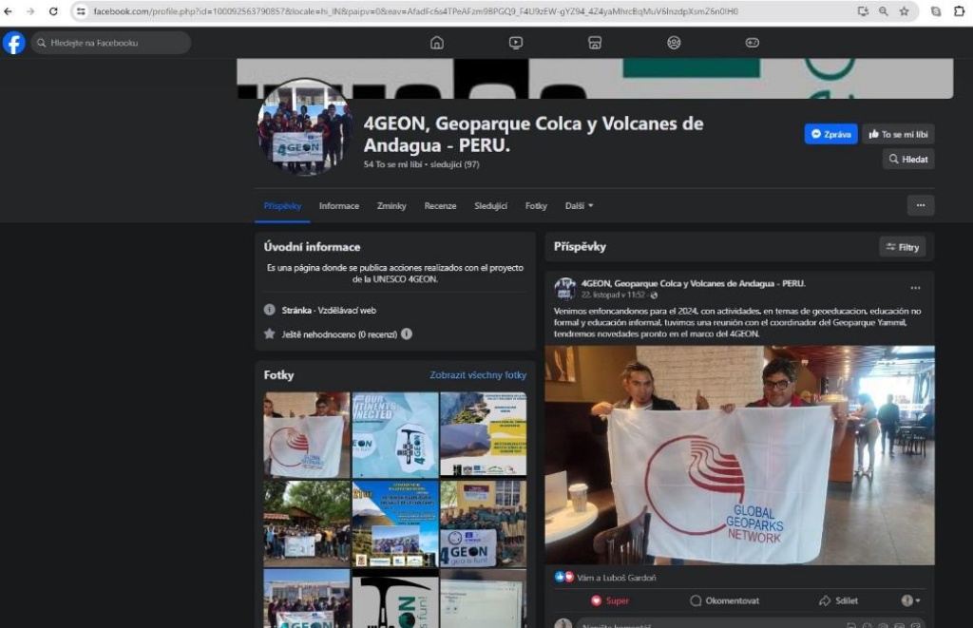The width and height of the screenshot is (973, 628).
Task: Go forward with the browser forward arrow
Action: 30,11
